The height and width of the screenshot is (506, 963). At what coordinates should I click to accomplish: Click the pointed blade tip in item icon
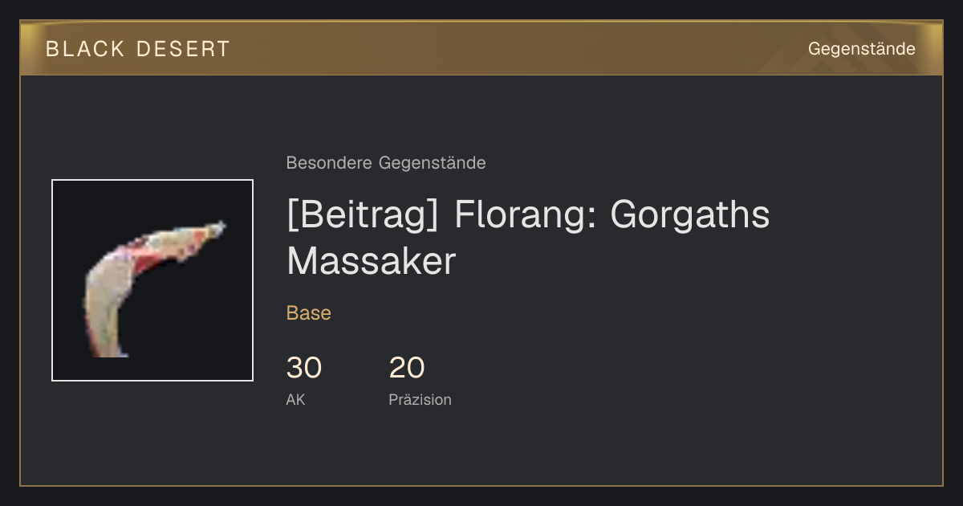coord(220,226)
